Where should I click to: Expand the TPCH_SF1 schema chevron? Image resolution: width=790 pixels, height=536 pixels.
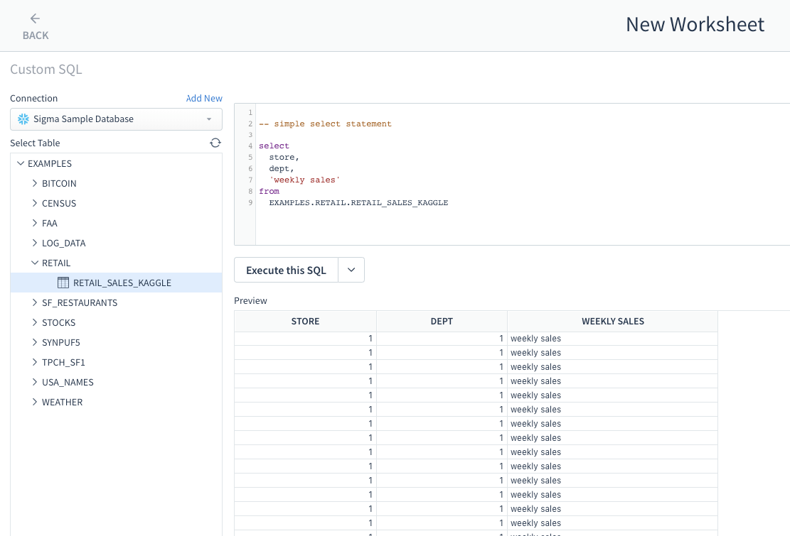[x=34, y=362]
